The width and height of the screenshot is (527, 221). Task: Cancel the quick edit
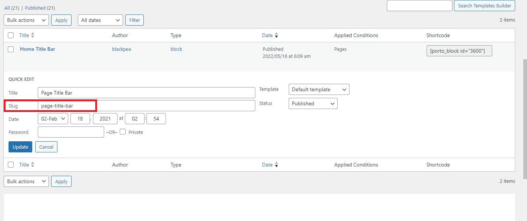pyautogui.click(x=46, y=147)
